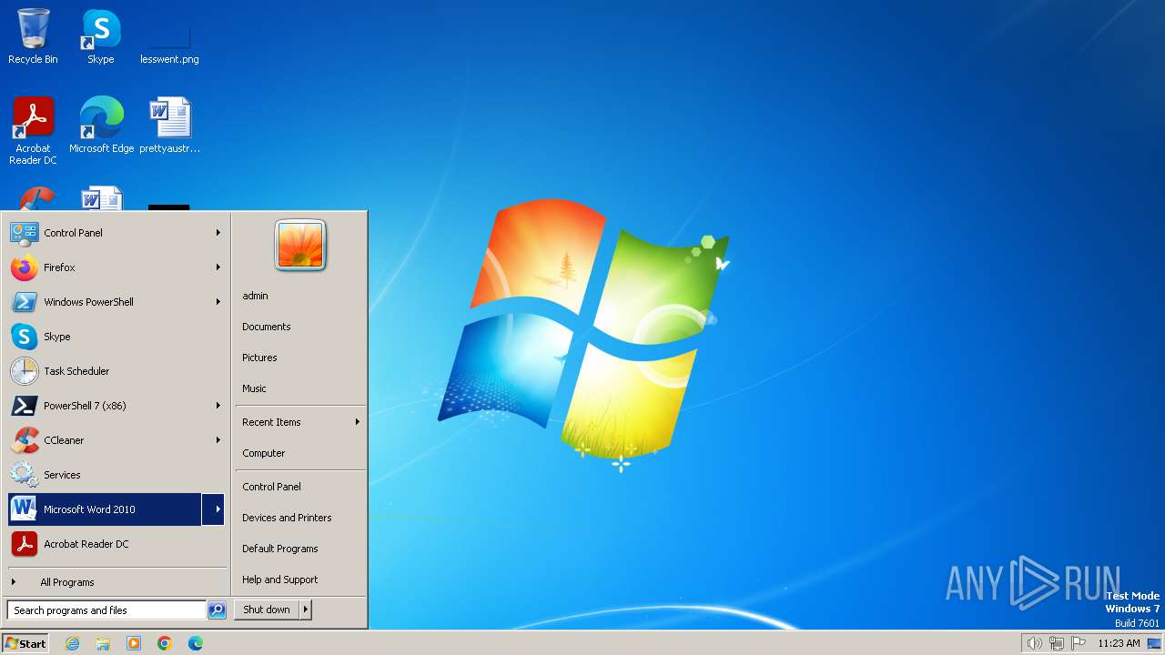
Task: Launch Skype from Start menu list
Action: (x=115, y=337)
